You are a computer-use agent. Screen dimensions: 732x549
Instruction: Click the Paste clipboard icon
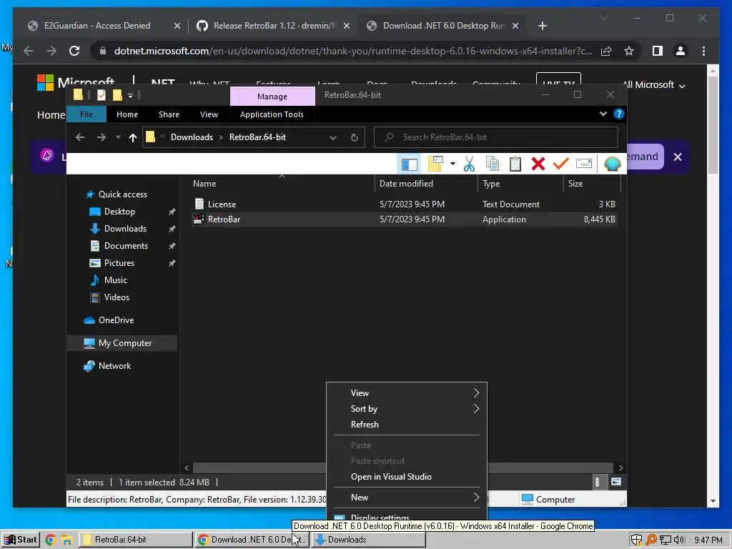tap(515, 164)
